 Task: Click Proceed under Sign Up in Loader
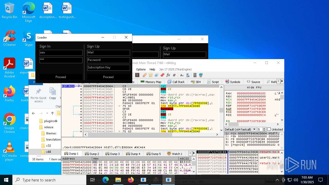point(108,77)
